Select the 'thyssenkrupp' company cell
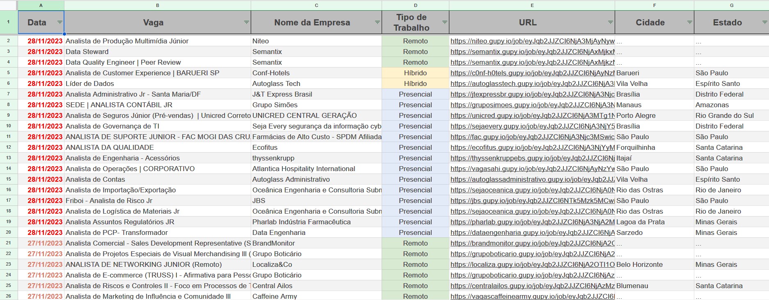Viewport: 769px width, 300px height. coord(316,158)
